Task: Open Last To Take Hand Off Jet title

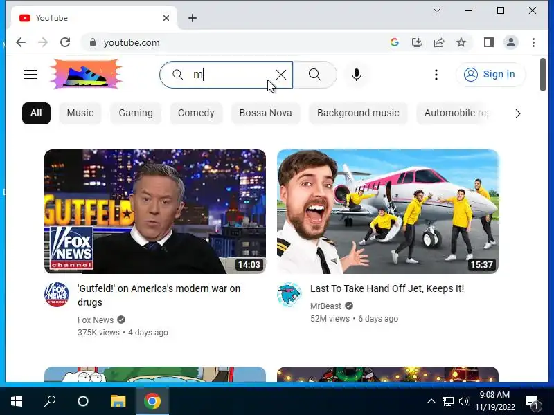Action: (387, 288)
